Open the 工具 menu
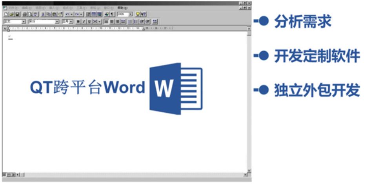The height and width of the screenshot is (184, 366). click(81, 8)
